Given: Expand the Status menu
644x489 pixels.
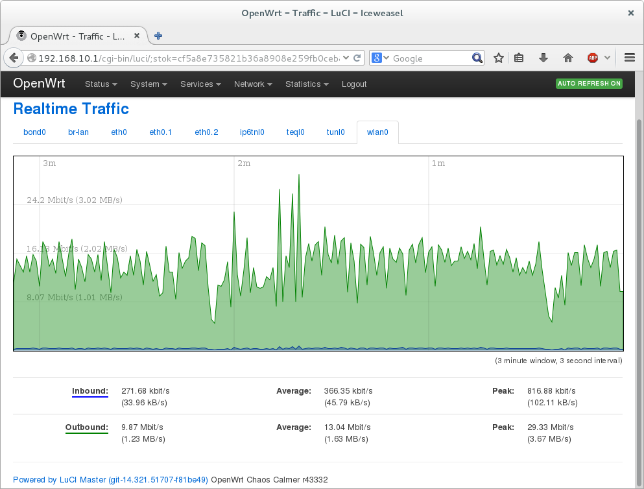Looking at the screenshot, I should [101, 84].
